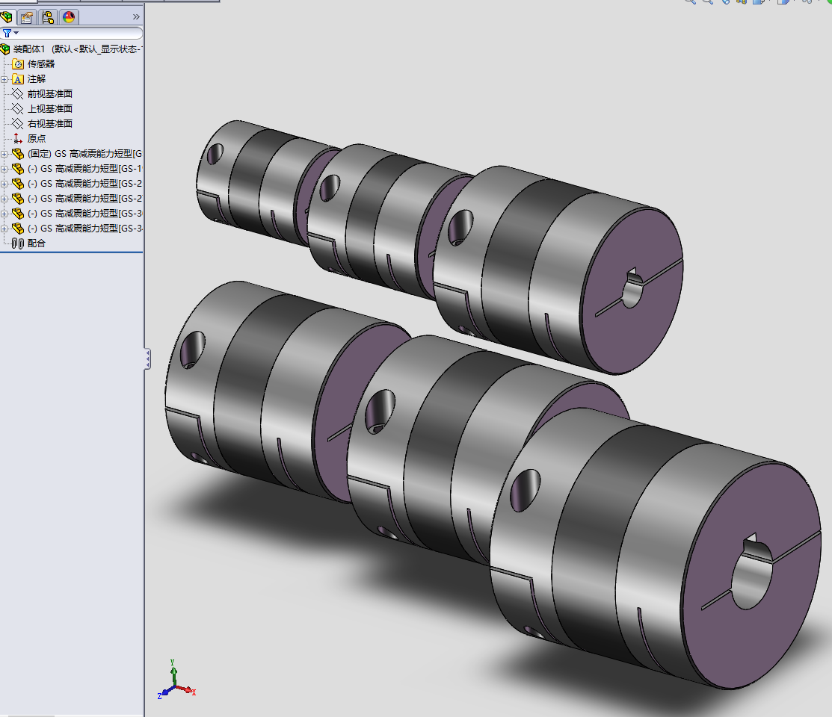Select the second (-) GS-2 component icon
The width and height of the screenshot is (832, 717).
(x=18, y=199)
